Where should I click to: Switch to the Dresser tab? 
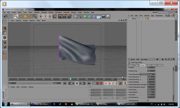click(148, 65)
